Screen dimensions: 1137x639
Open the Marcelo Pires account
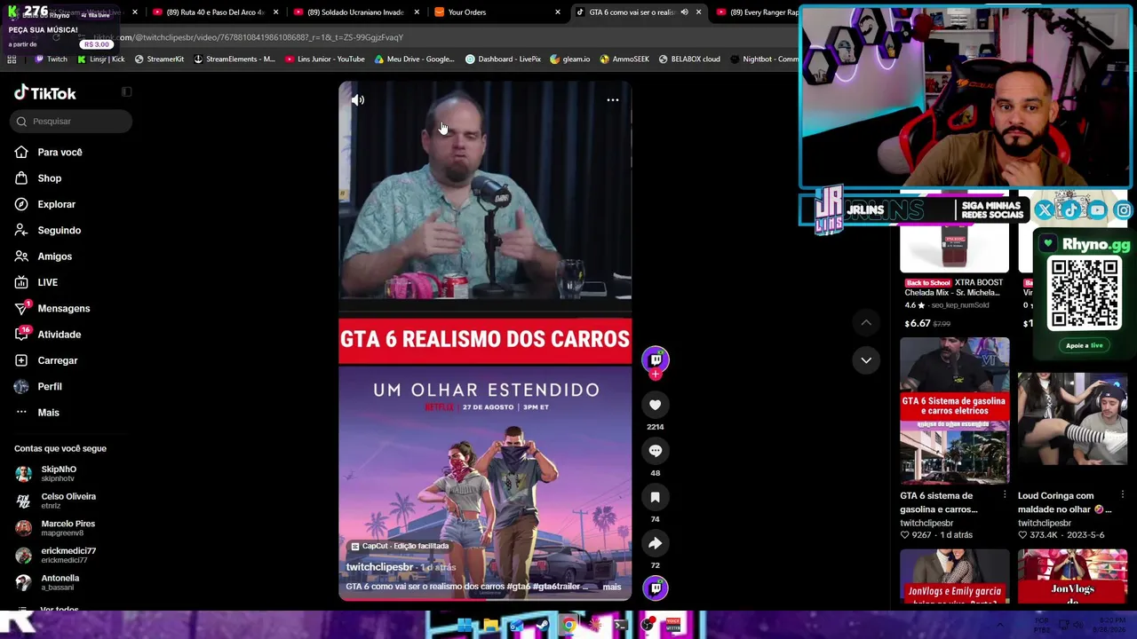coord(55,528)
